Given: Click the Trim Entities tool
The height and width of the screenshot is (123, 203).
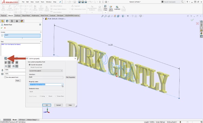Looking at the screenshot, I should click(x=35, y=8).
